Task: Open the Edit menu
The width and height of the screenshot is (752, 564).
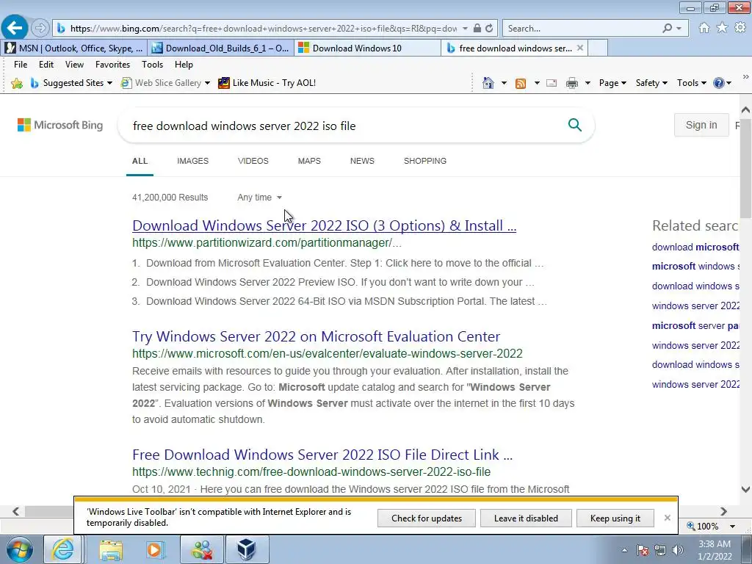Action: (x=46, y=65)
